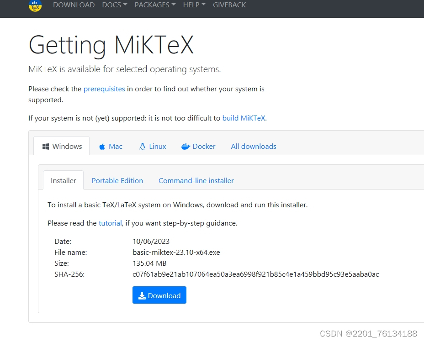Click the MiKTeX logo in navbar
The image size is (424, 342).
click(x=35, y=5)
